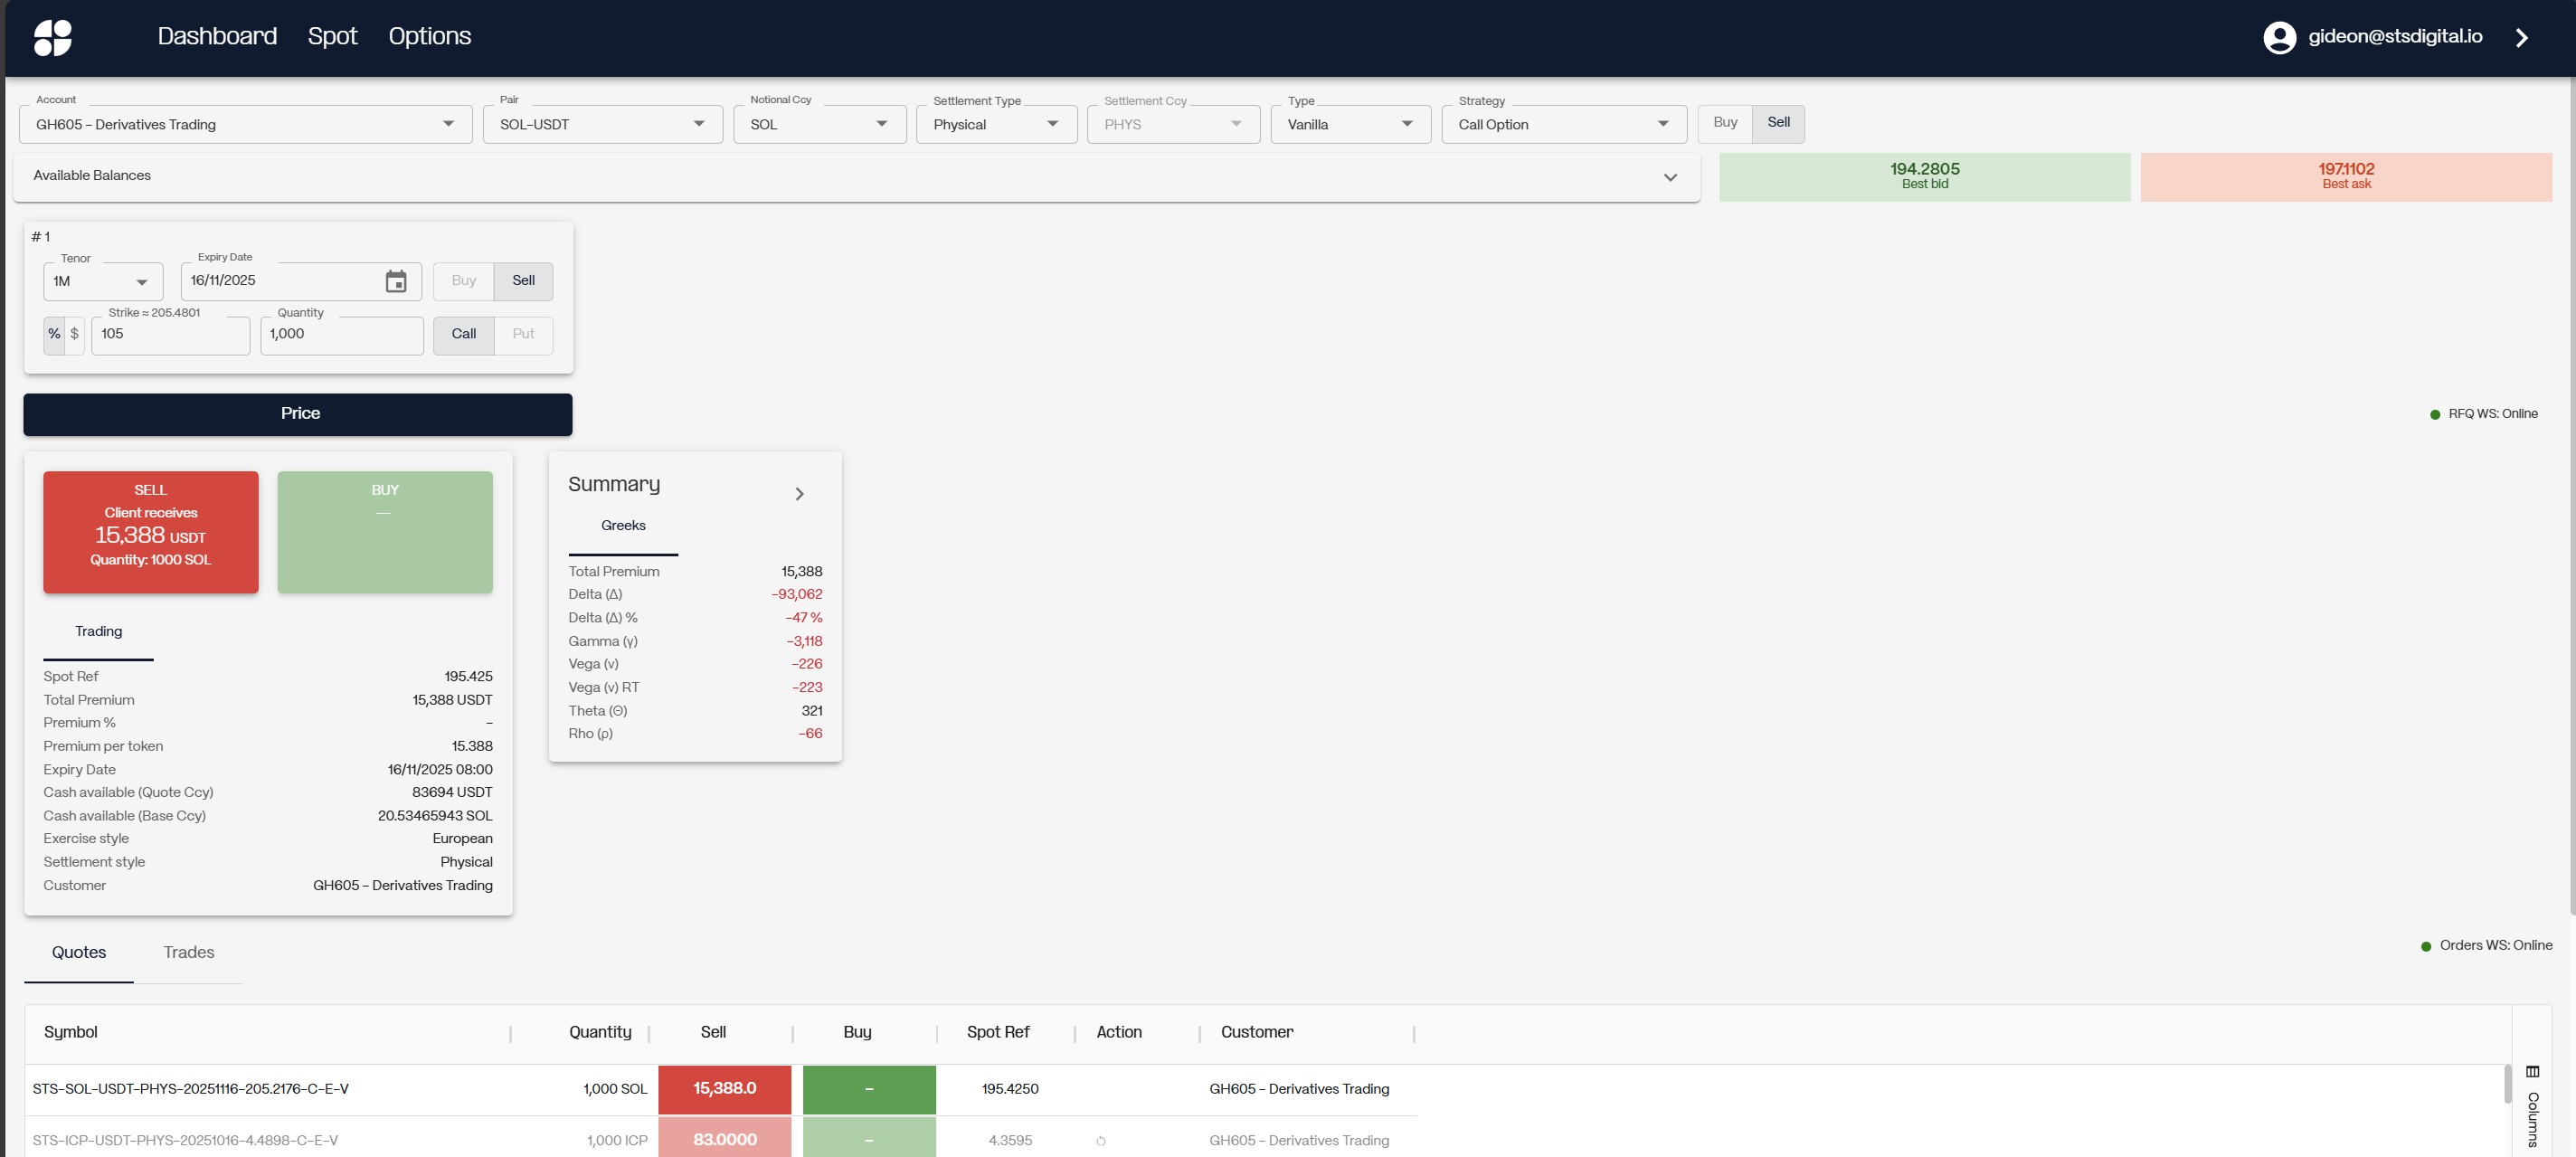The image size is (2576, 1157).
Task: Open the Columns panel icon
Action: [2532, 1072]
